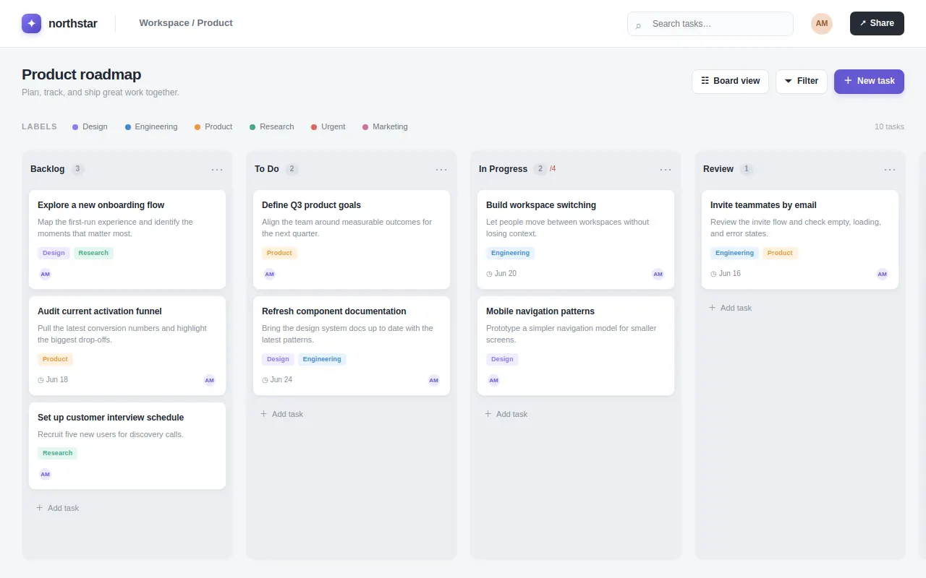
Task: Open In Progress column more options
Action: [666, 169]
